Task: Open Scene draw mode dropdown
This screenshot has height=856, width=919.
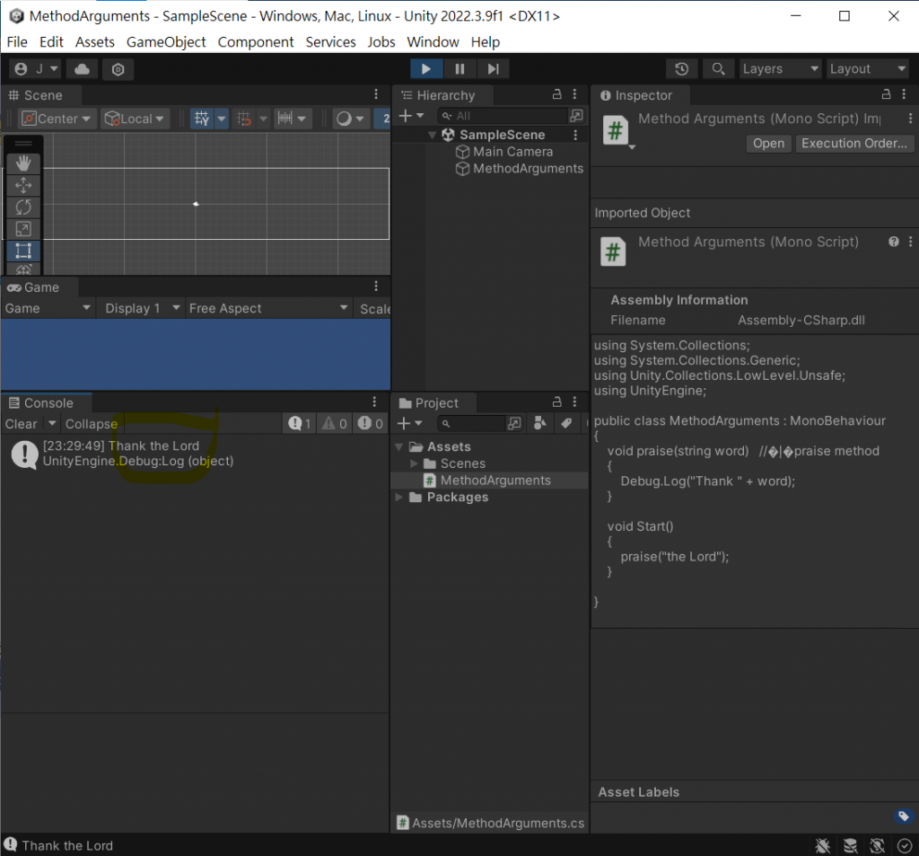Action: coord(350,119)
